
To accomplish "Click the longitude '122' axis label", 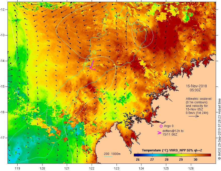I will (92, 168).
